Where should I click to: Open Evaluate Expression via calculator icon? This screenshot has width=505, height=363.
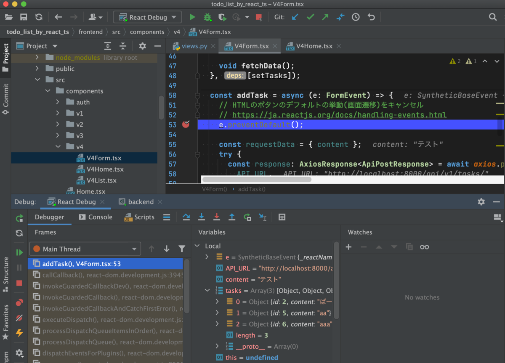(x=282, y=217)
